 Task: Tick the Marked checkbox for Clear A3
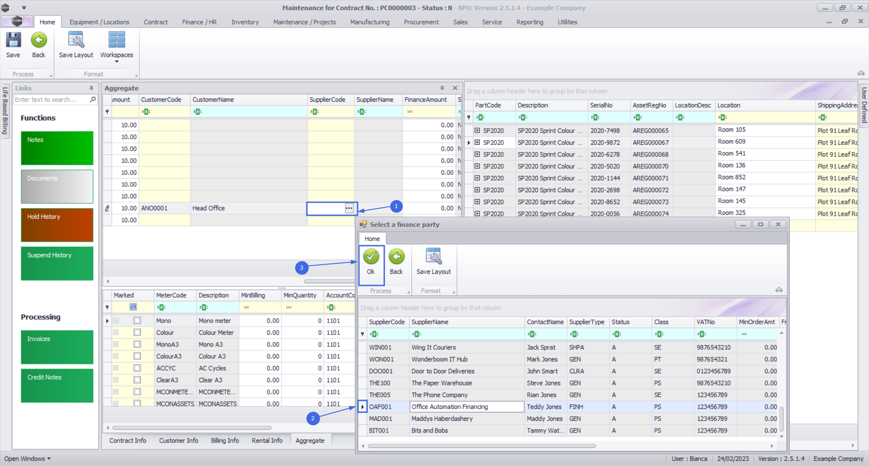(x=137, y=380)
